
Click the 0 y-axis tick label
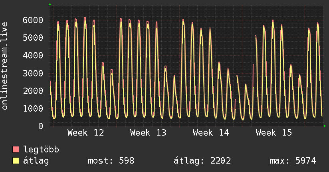click(x=41, y=126)
